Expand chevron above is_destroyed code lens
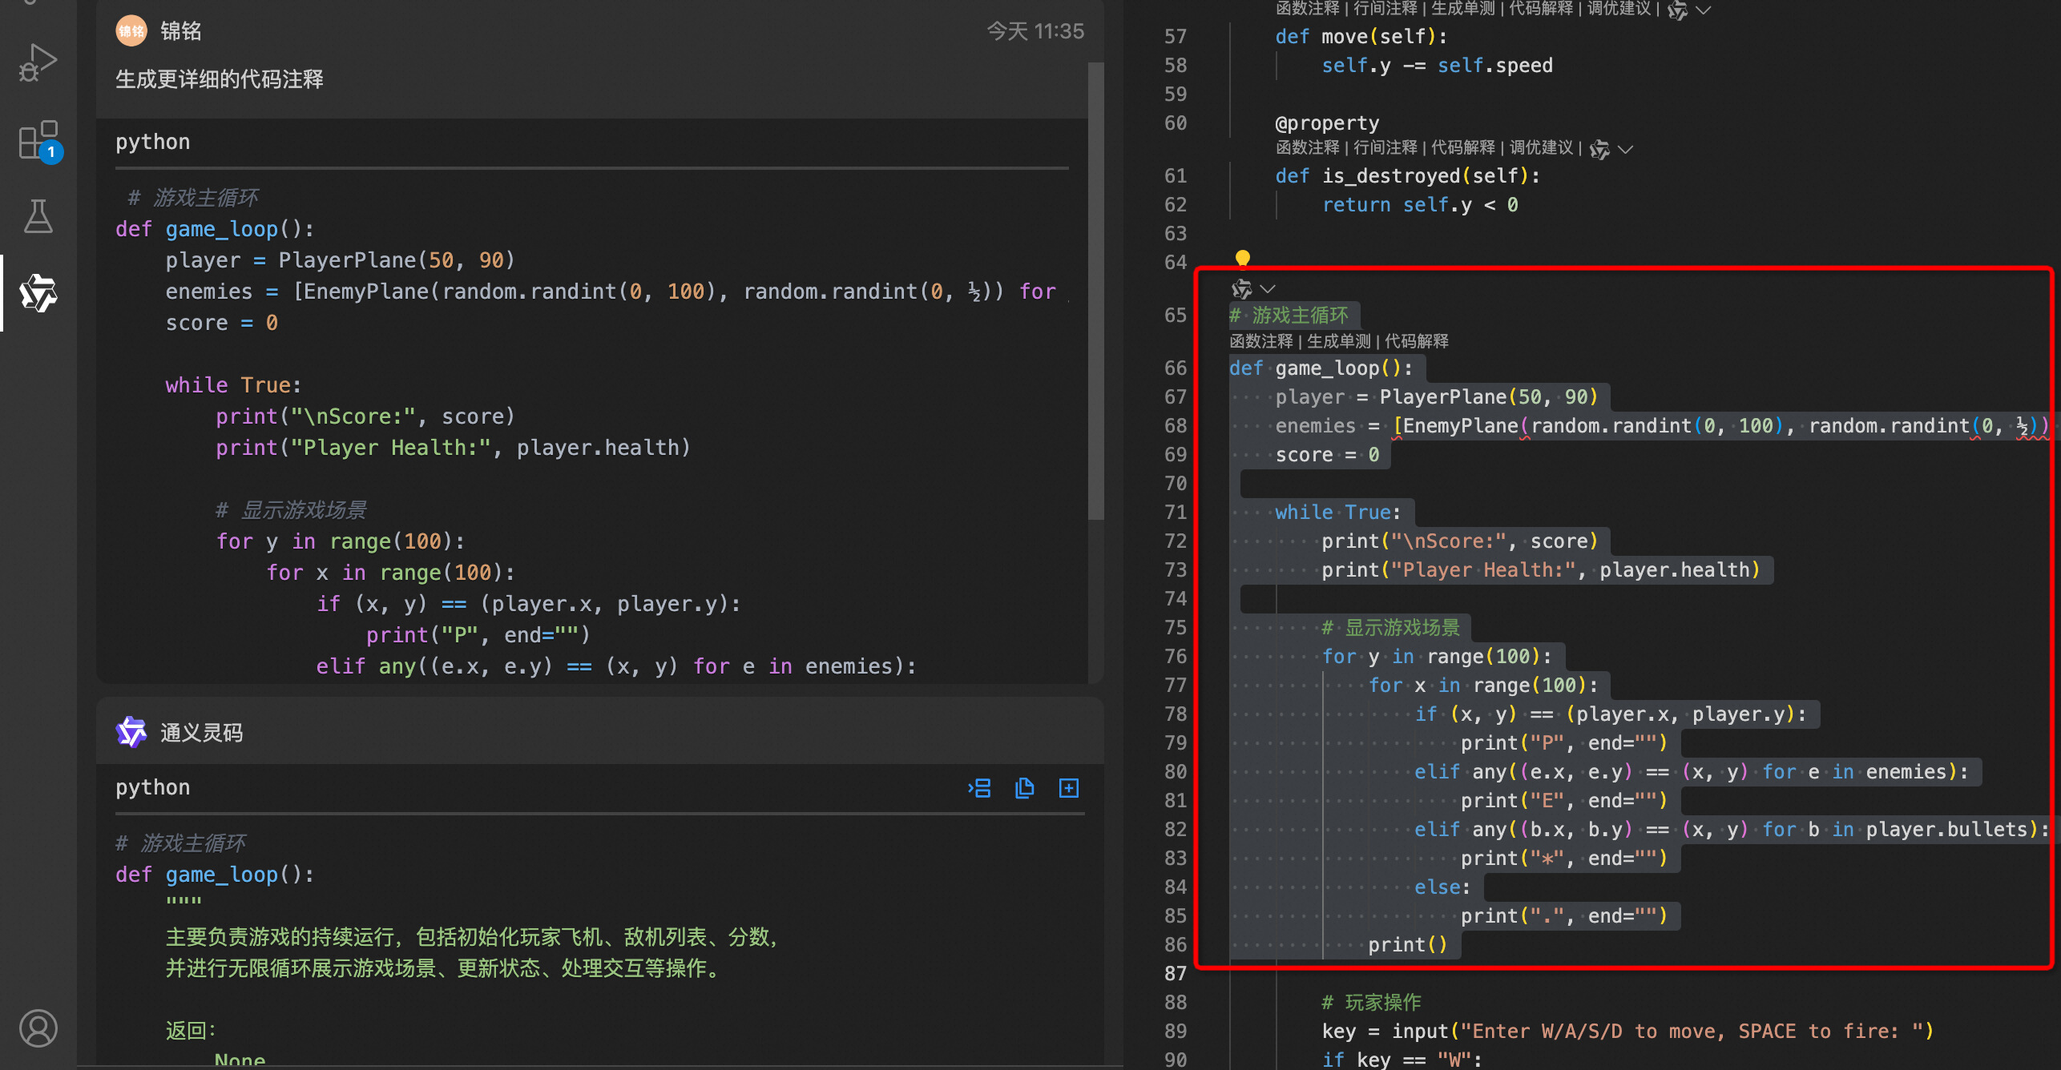Viewport: 2061px width, 1070px height. (x=1625, y=149)
